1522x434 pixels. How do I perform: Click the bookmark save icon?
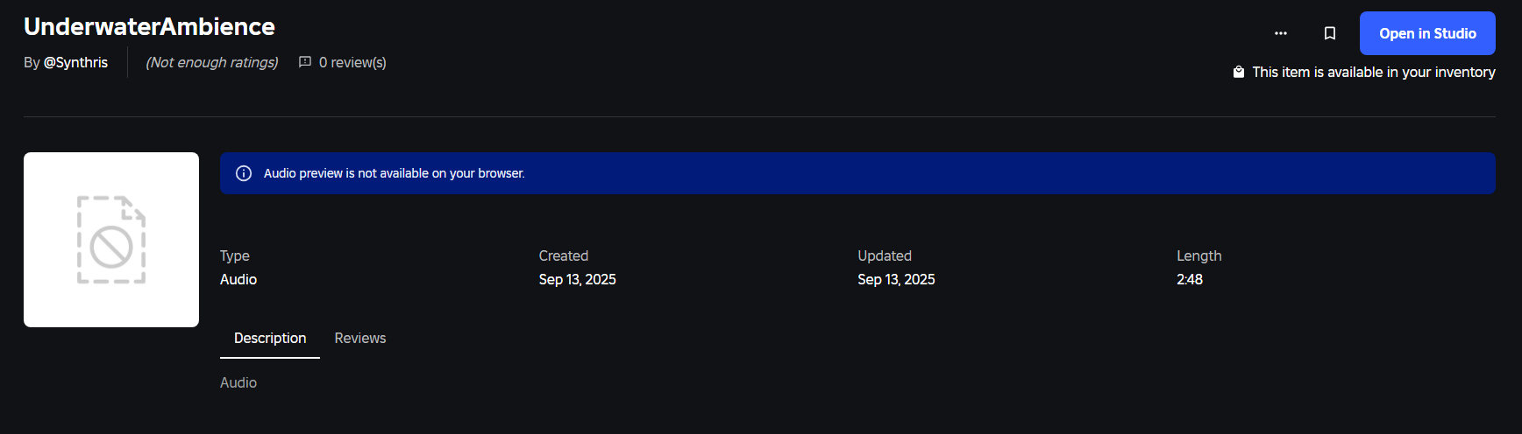pos(1330,33)
